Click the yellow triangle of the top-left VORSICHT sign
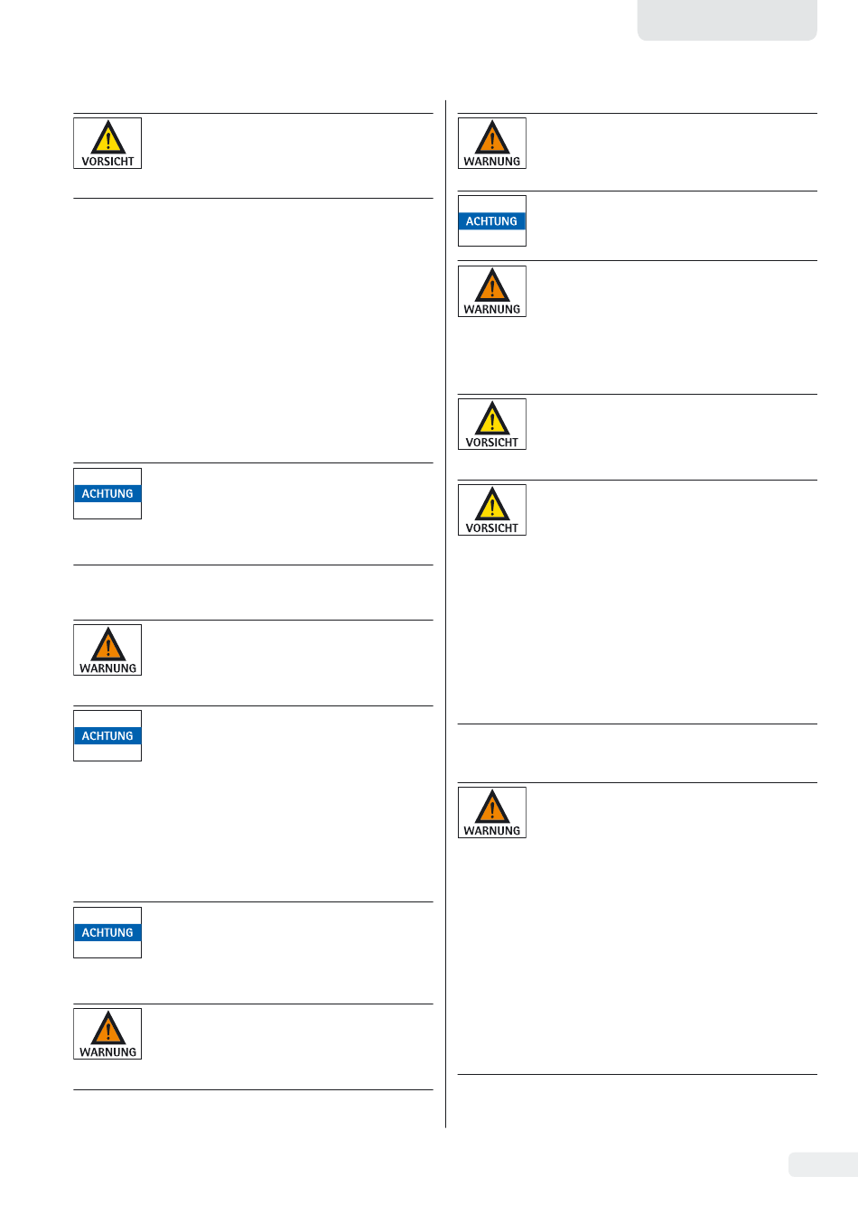The image size is (858, 1214). coord(107,137)
